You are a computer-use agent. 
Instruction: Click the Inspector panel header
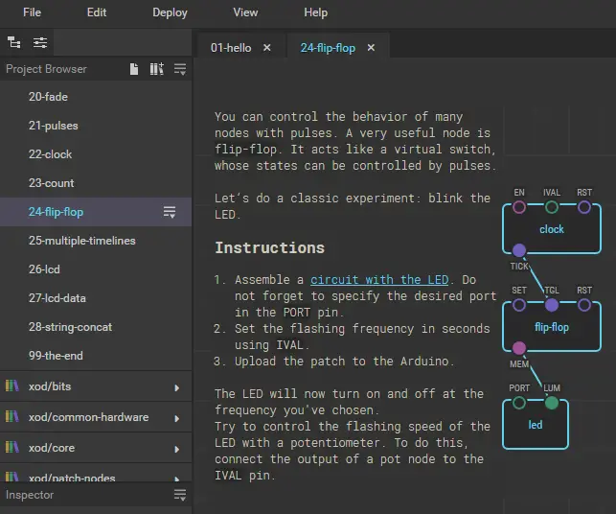(x=96, y=495)
